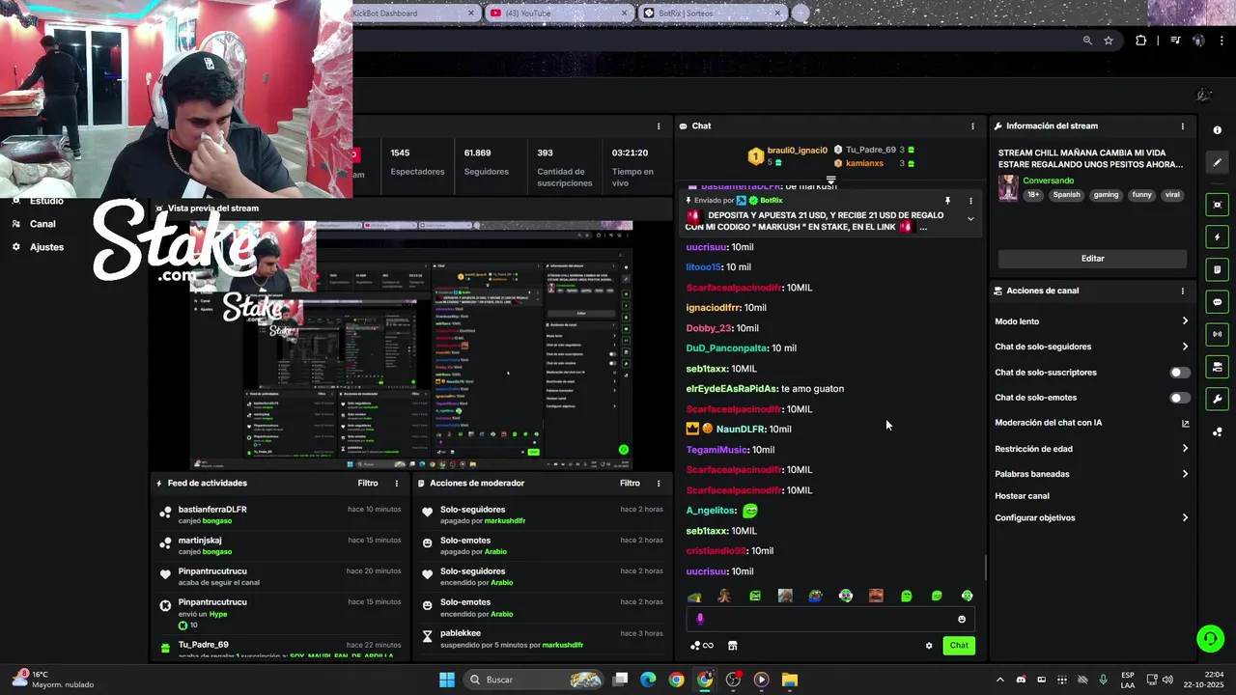Open Chat panel three-dot menu
The width and height of the screenshot is (1236, 695).
pyautogui.click(x=972, y=126)
